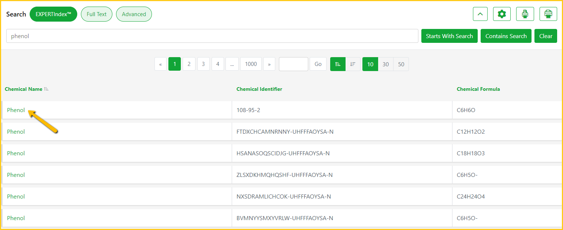Open the settings gear icon
The width and height of the screenshot is (563, 230).
[x=502, y=14]
